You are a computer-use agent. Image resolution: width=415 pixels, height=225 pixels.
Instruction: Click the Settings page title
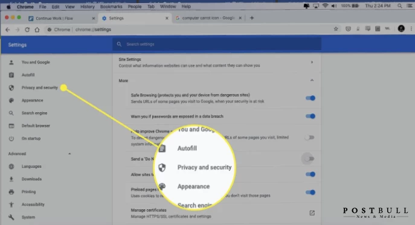click(17, 45)
